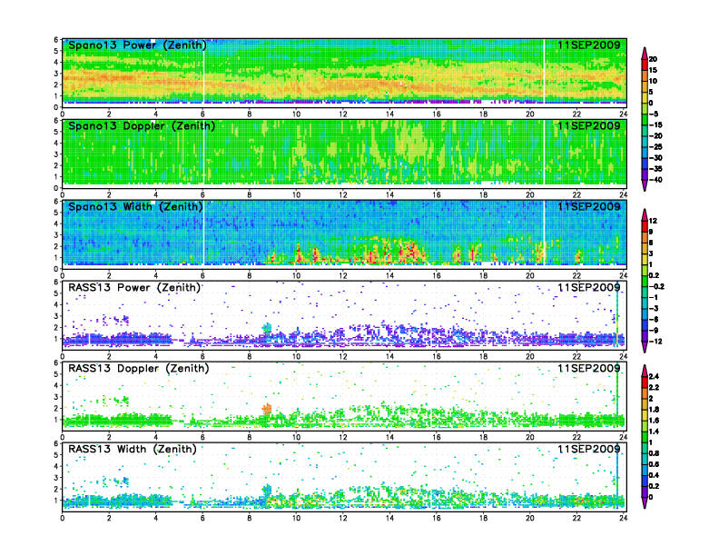
Task: Click the '-25' colorbar label
Action: (x=655, y=147)
